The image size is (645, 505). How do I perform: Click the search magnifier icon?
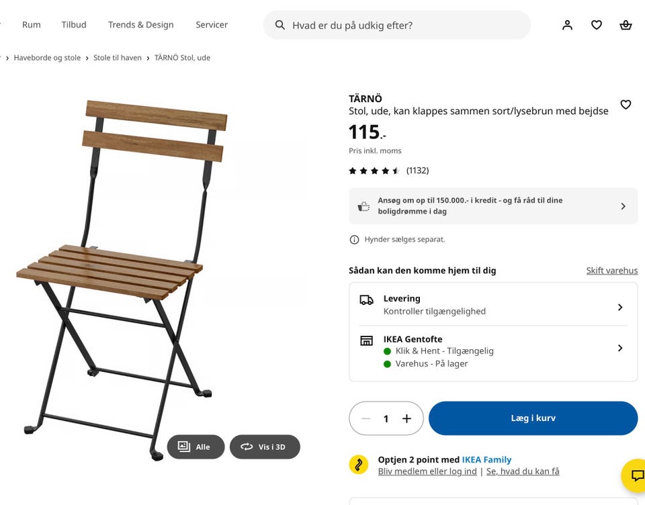tap(280, 25)
